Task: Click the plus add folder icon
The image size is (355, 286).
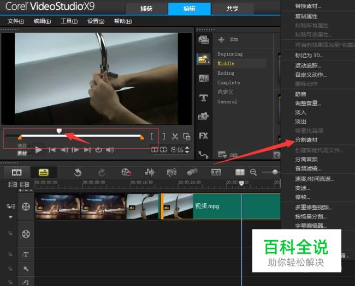Action: click(221, 40)
